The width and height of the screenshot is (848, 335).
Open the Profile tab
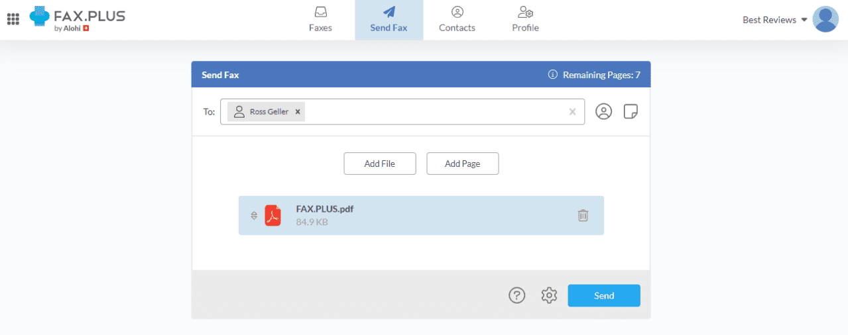pos(525,20)
